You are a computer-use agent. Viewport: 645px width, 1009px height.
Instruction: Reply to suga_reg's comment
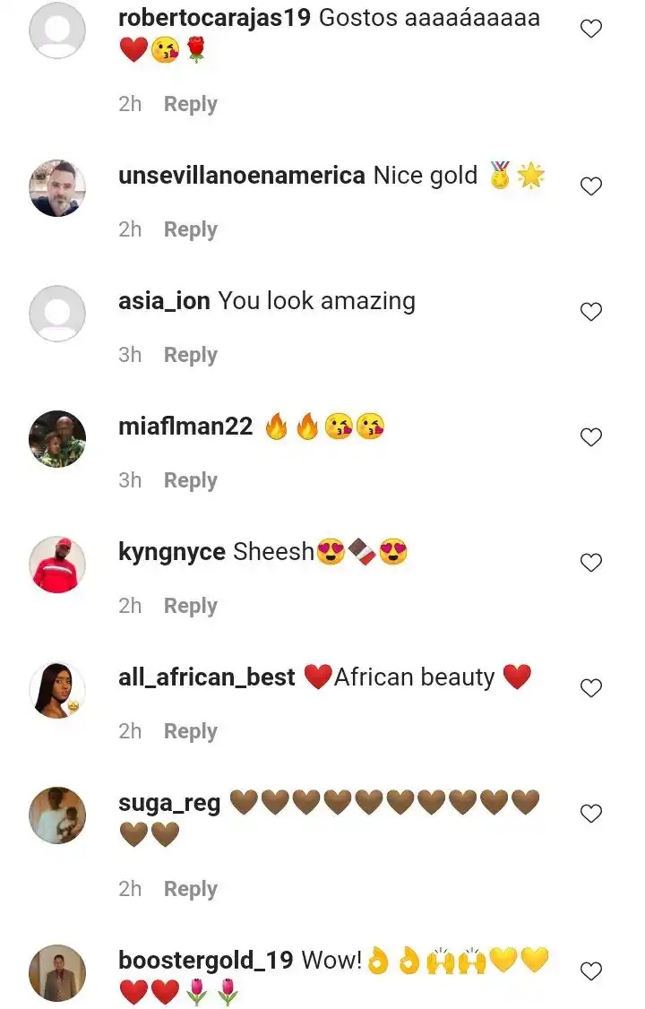pyautogui.click(x=190, y=889)
